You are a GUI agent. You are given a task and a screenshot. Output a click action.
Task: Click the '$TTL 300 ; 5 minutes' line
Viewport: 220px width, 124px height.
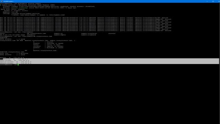pos(14,53)
